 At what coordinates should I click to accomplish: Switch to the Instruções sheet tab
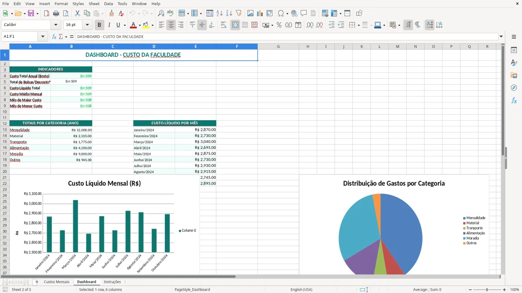tap(112, 282)
